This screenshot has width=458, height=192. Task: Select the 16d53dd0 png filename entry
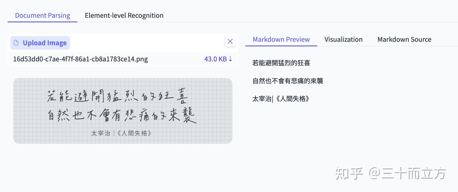point(80,59)
